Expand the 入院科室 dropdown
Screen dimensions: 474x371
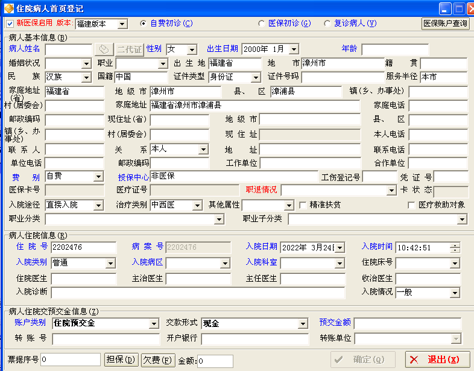340,263
